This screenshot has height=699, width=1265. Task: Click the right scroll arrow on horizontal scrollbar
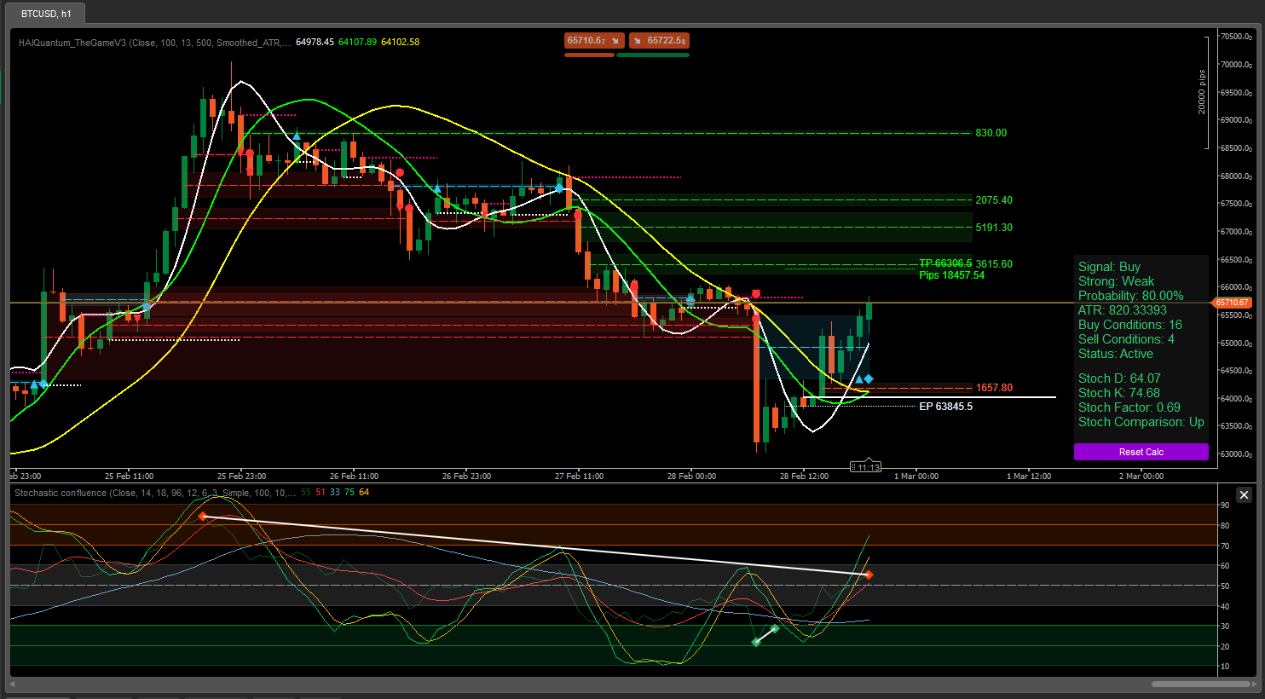pos(1254,684)
